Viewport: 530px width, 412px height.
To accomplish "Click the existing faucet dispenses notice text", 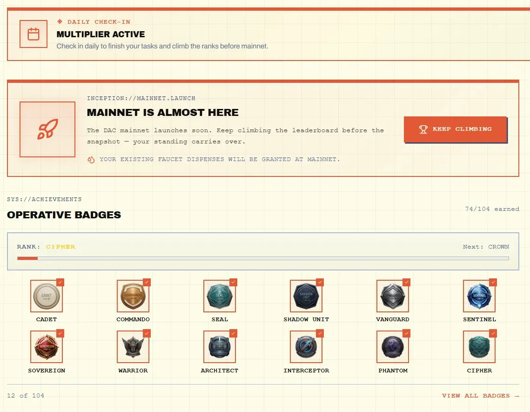I will (x=220, y=159).
